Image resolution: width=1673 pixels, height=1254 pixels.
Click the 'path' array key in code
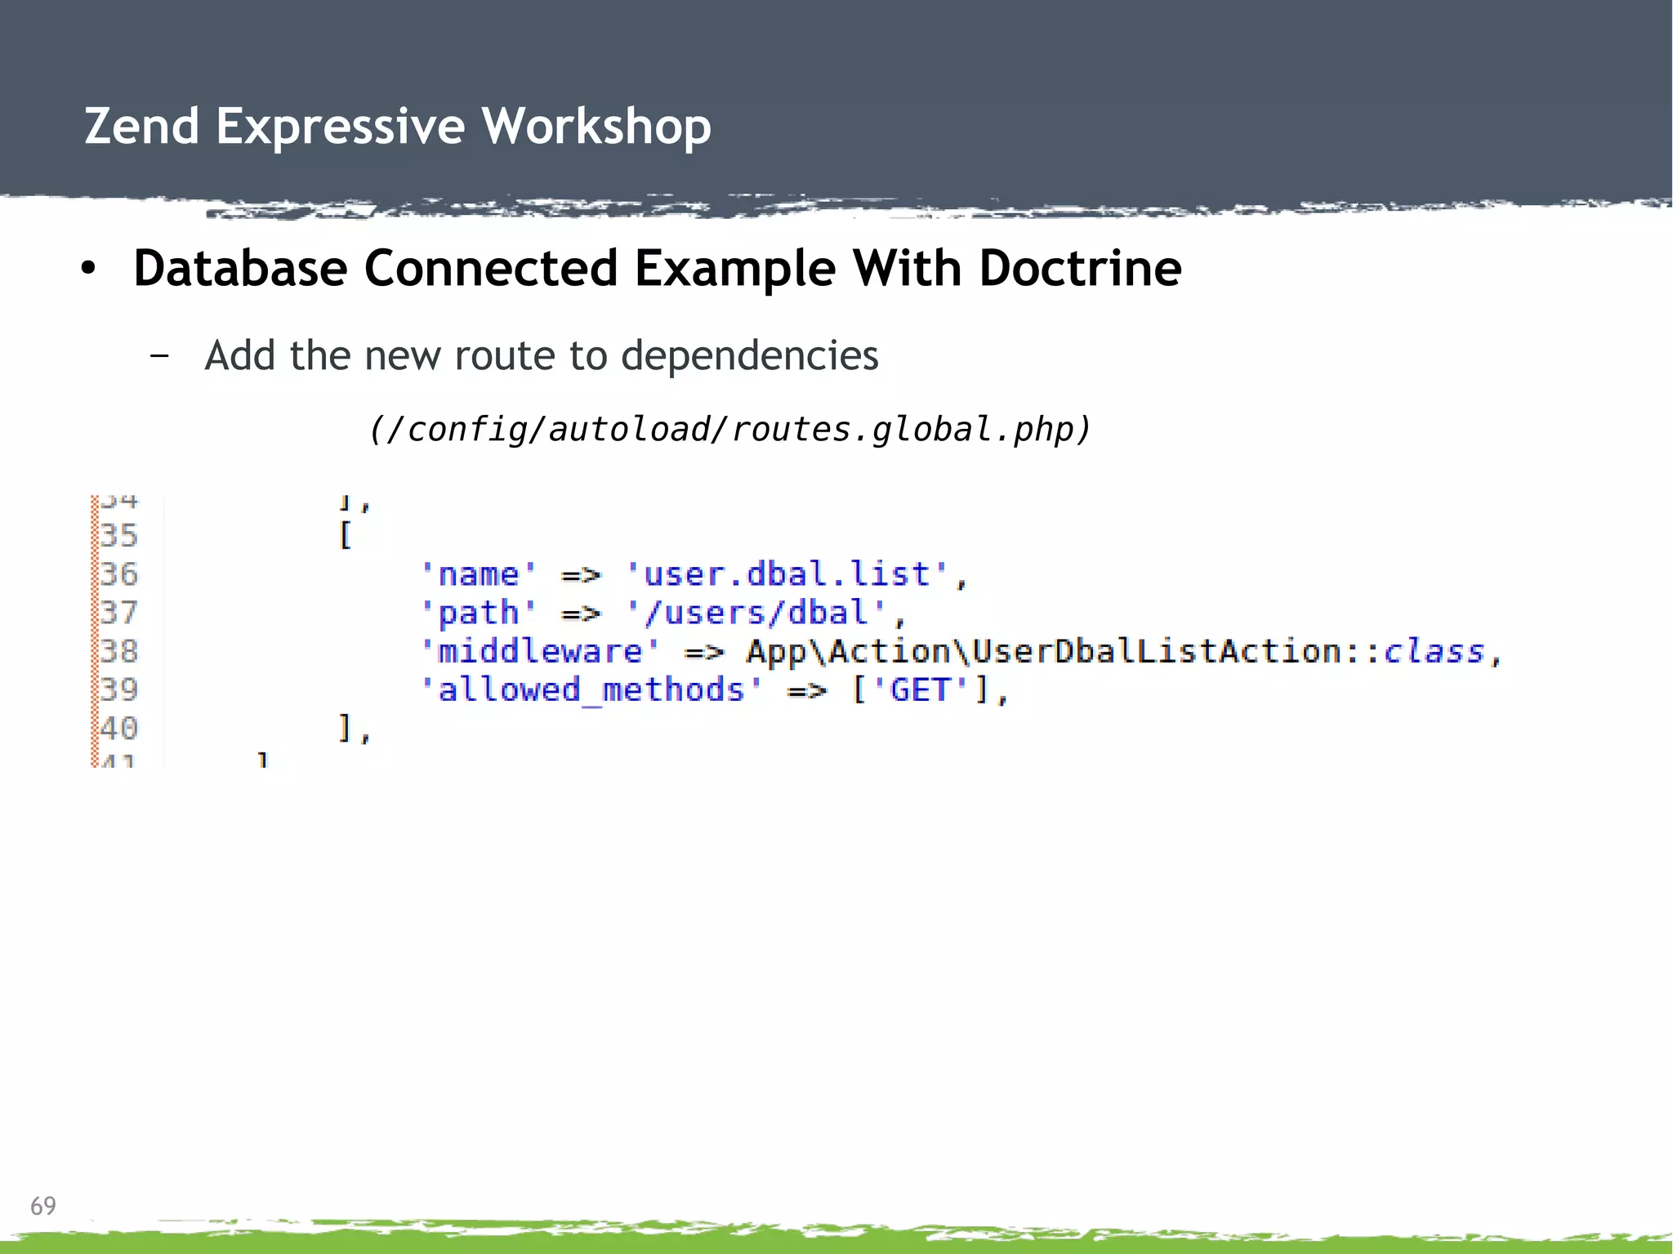pyautogui.click(x=479, y=613)
